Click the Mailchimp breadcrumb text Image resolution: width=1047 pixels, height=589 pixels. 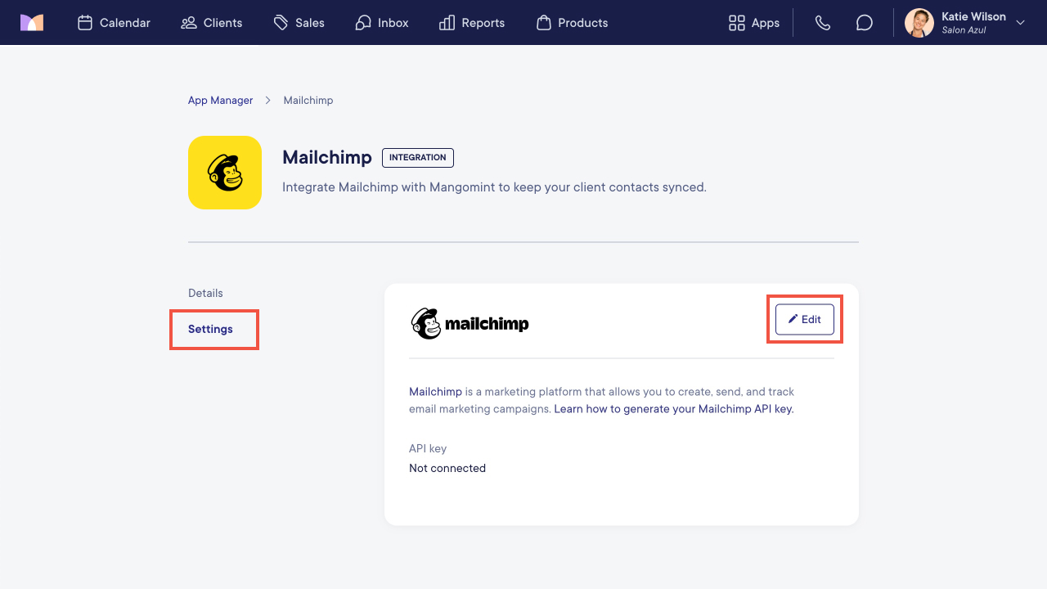click(308, 100)
